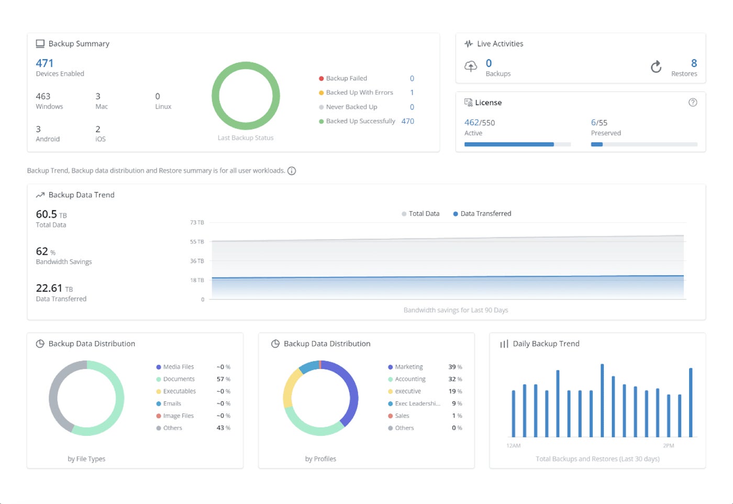Click the License certificate icon

point(468,102)
